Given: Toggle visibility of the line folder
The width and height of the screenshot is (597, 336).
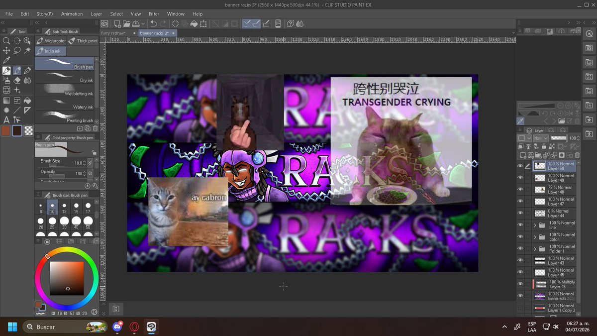Looking at the screenshot, I should click(520, 225).
